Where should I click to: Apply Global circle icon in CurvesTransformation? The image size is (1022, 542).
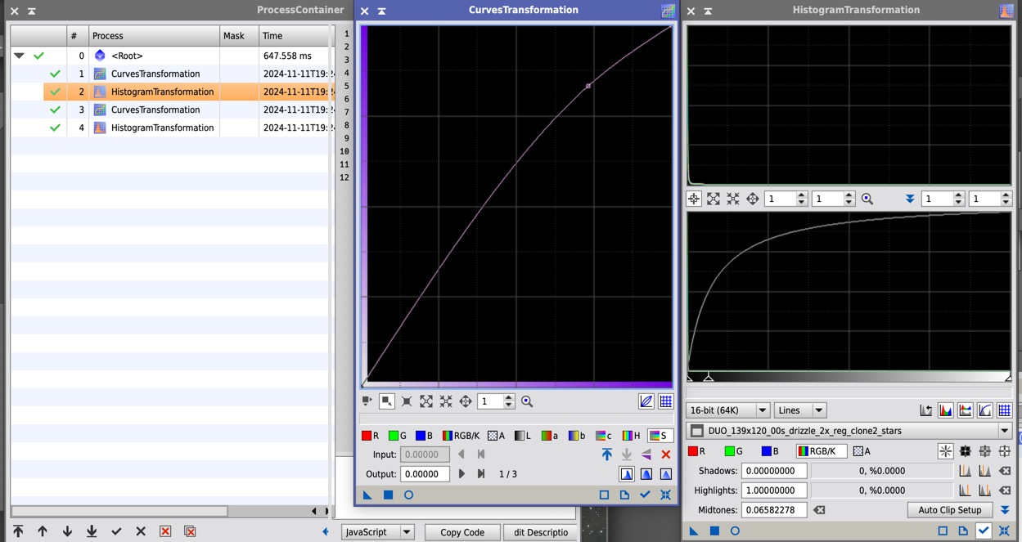pyautogui.click(x=409, y=495)
